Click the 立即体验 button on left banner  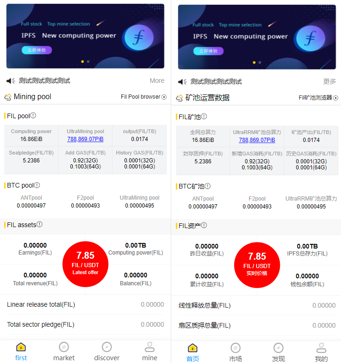coord(37,50)
